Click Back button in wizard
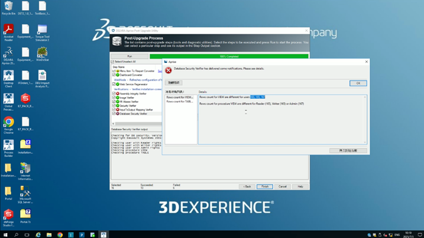The width and height of the screenshot is (424, 238). [247, 186]
